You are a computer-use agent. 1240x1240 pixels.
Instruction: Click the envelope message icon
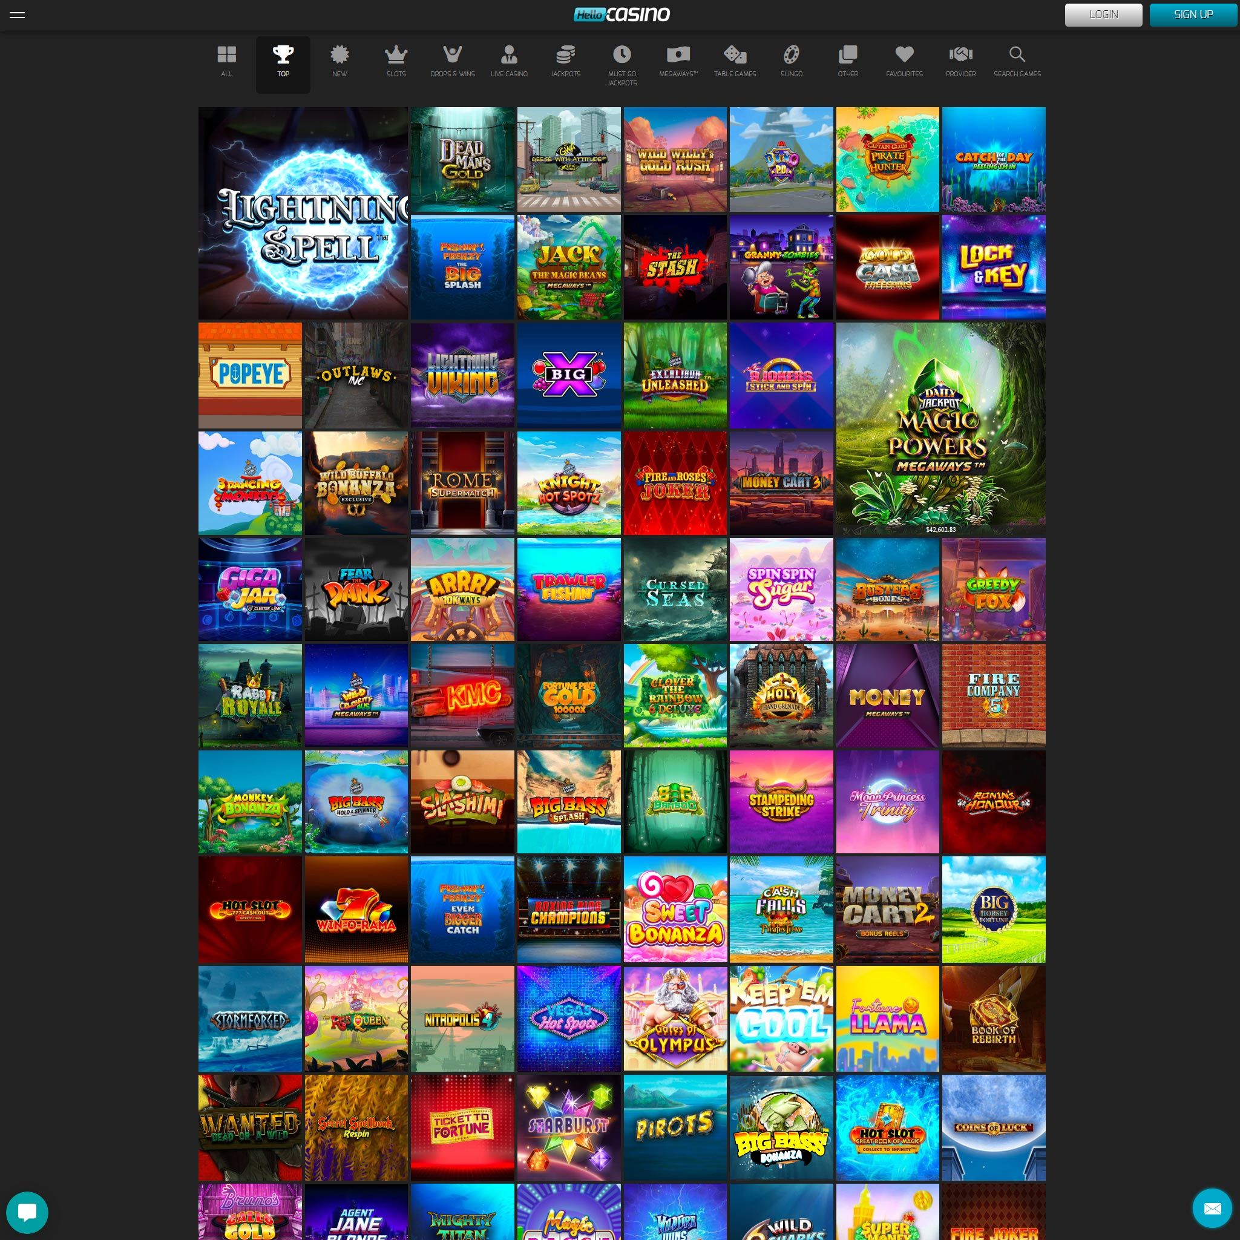click(1212, 1209)
